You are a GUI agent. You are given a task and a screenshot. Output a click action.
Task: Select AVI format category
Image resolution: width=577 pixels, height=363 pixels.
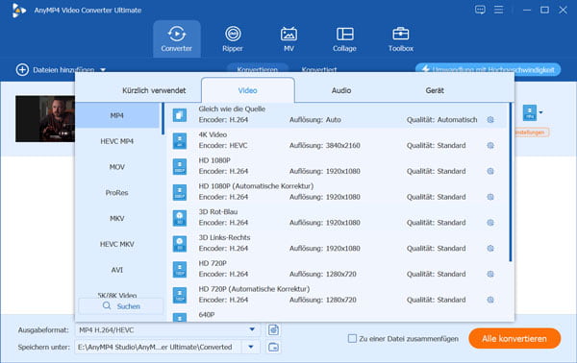117,270
